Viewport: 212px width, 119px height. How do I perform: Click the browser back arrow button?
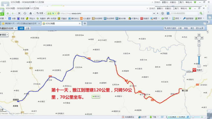pyautogui.click(x=8, y=13)
